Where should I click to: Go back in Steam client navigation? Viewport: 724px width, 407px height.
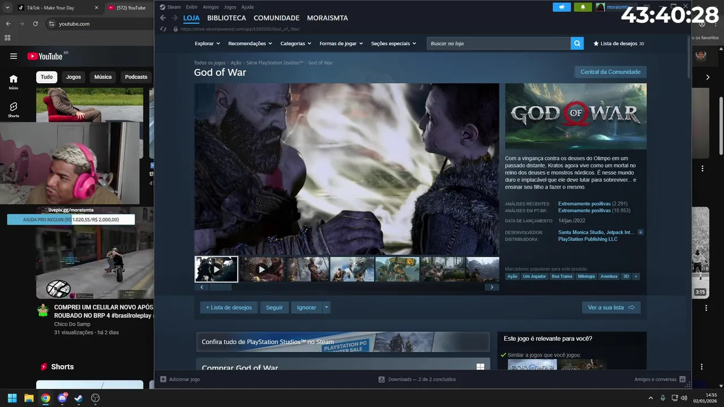point(163,18)
